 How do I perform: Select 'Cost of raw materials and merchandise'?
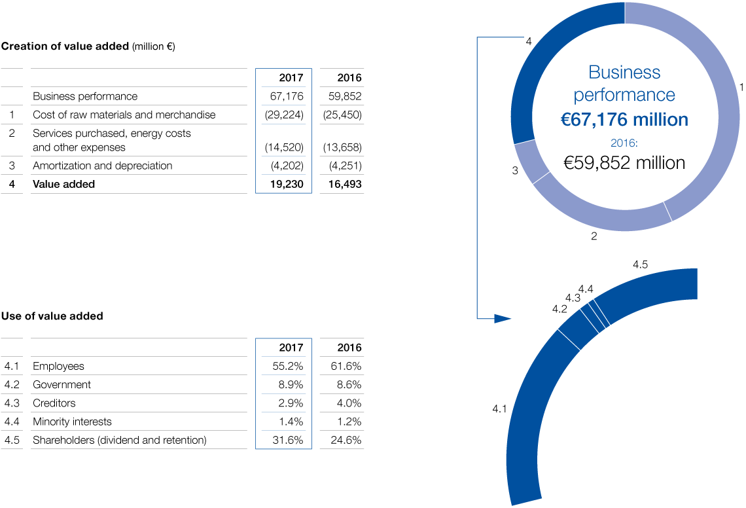(x=124, y=115)
